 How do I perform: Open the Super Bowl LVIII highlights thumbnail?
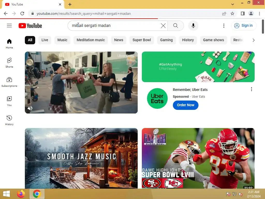pos(198,158)
